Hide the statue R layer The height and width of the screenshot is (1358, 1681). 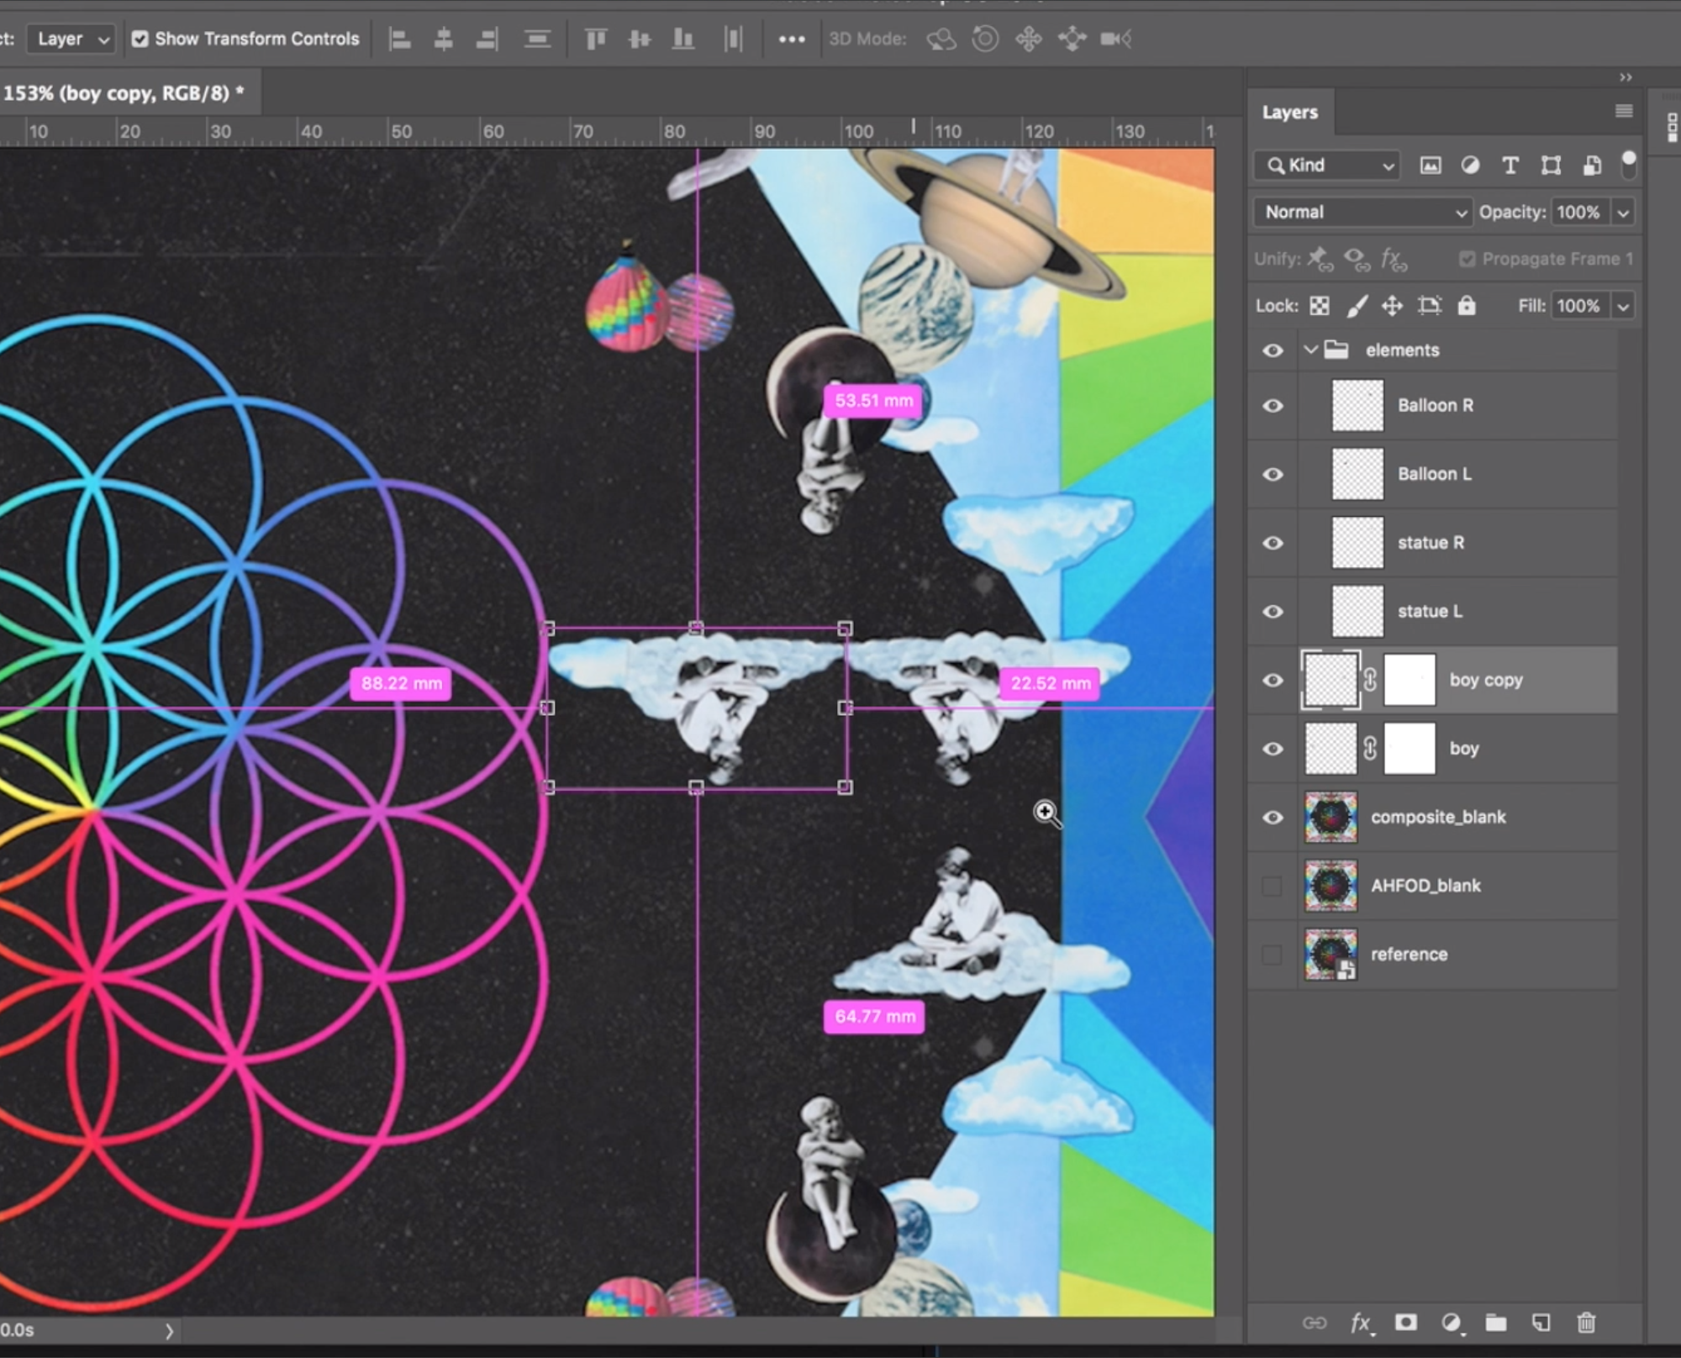[1273, 542]
